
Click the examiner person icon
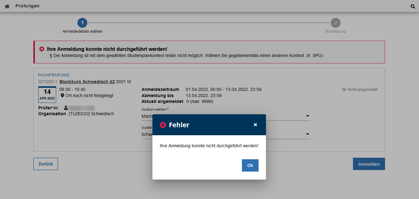coord(66,108)
